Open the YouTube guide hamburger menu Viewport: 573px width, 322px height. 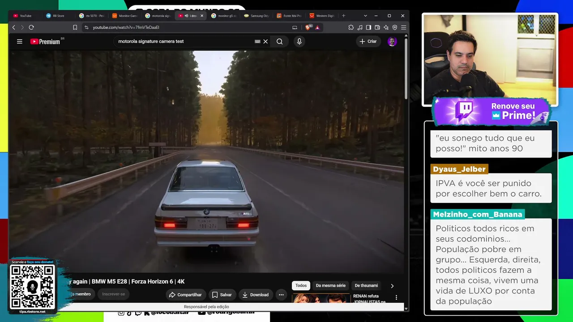point(20,42)
